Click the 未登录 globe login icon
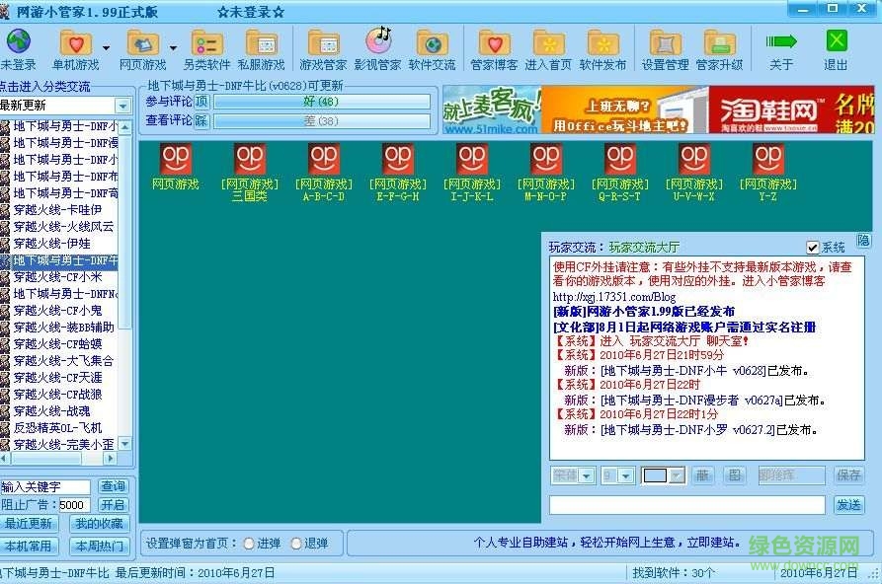This screenshot has width=882, height=584. pos(18,42)
